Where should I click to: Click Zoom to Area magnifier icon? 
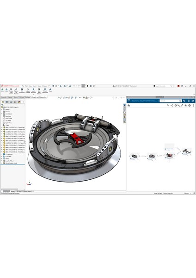pos(61,98)
